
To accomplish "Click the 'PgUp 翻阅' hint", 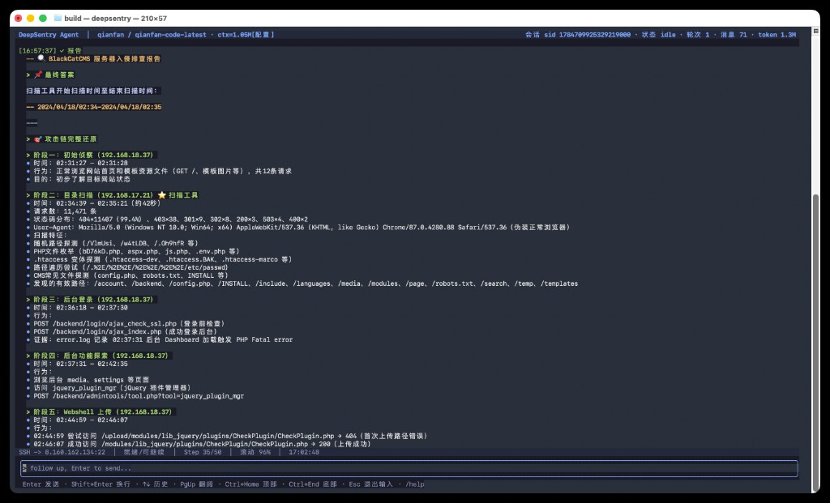I will point(196,484).
